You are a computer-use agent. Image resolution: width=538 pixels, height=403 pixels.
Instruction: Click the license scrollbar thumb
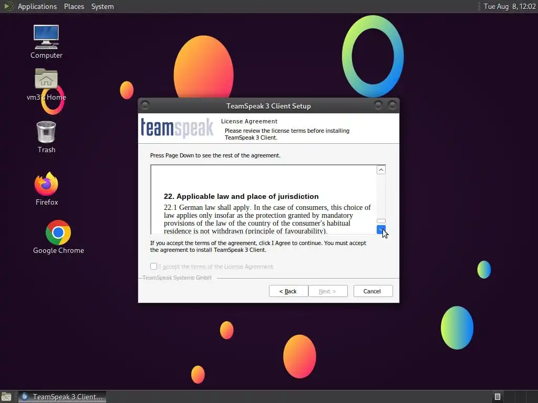[x=381, y=221]
